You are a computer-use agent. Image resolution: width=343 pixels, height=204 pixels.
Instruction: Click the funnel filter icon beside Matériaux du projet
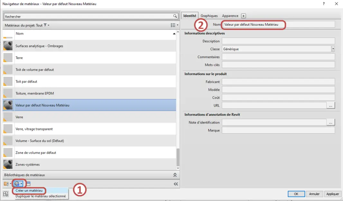[x=45, y=25]
